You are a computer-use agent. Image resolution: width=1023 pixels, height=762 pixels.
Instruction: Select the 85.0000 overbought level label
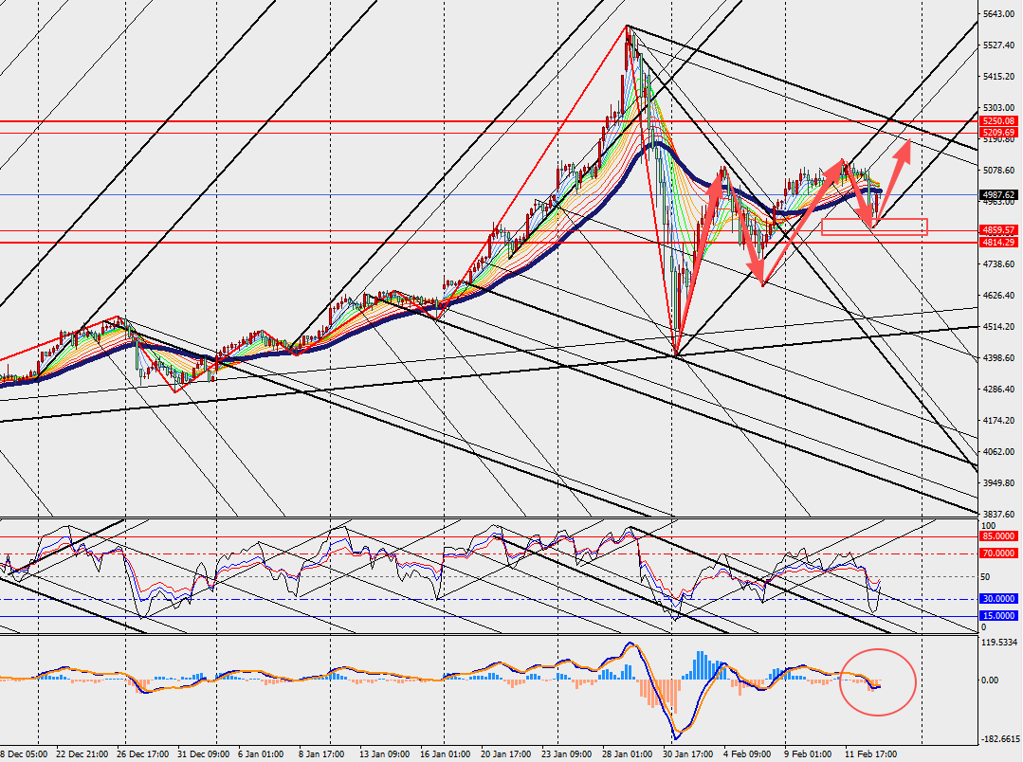click(999, 536)
